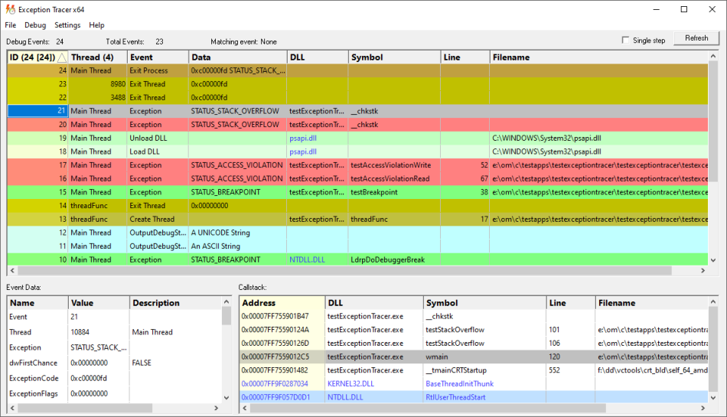The image size is (727, 417).
Task: Click the Event Data vertical scrollbar down arrow
Action: (226, 398)
